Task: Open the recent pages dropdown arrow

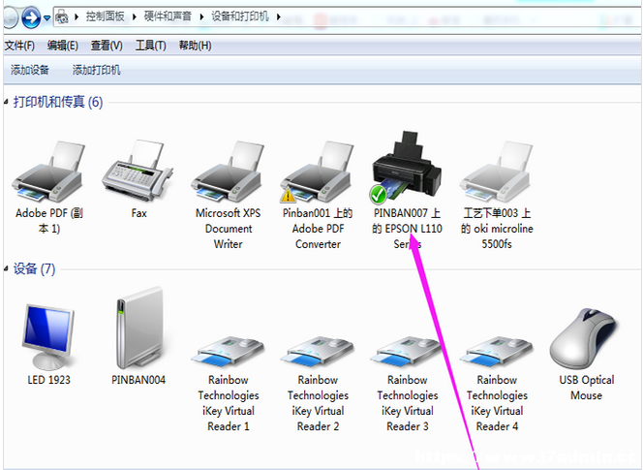Action: click(x=46, y=18)
